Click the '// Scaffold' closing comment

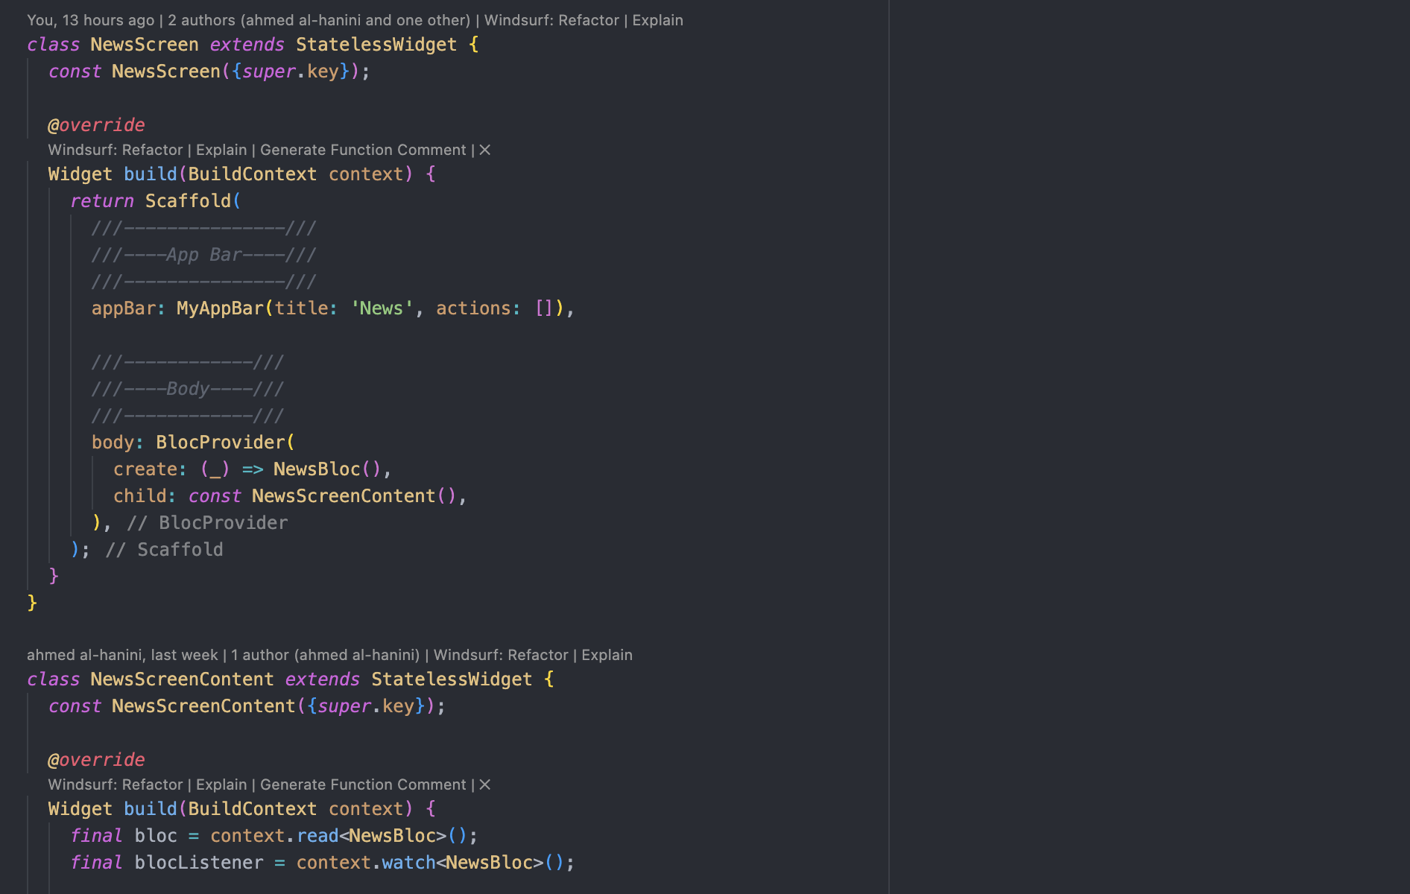pos(164,550)
